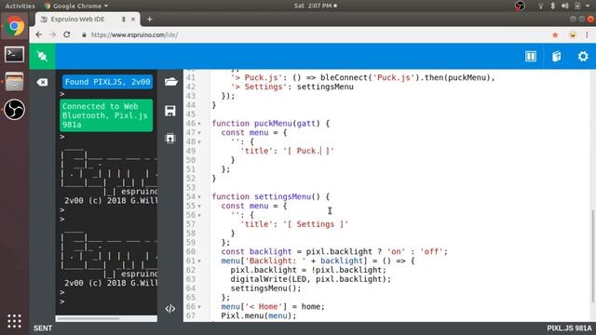Open Bluetooth indicator in top bar
596x335 pixels.
click(x=552, y=6)
